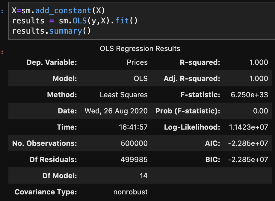Click the Log-Likelihood value 1.1423e+07

pyautogui.click(x=248, y=127)
